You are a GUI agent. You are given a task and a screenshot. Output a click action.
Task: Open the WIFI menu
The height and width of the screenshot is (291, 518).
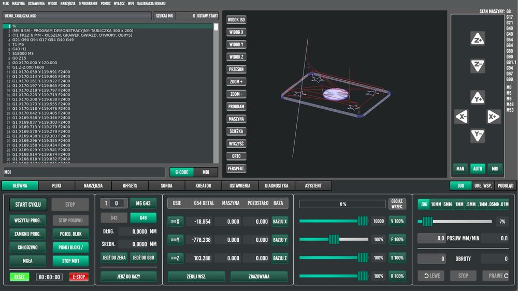[131, 3]
